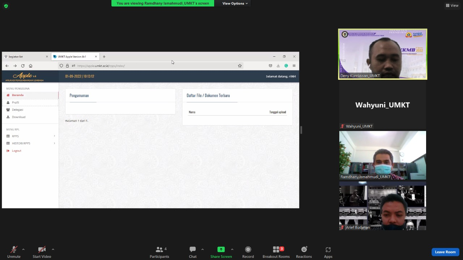Viewport: 463px width, 260px height.
Task: Open the Chat panel
Action: 192,252
